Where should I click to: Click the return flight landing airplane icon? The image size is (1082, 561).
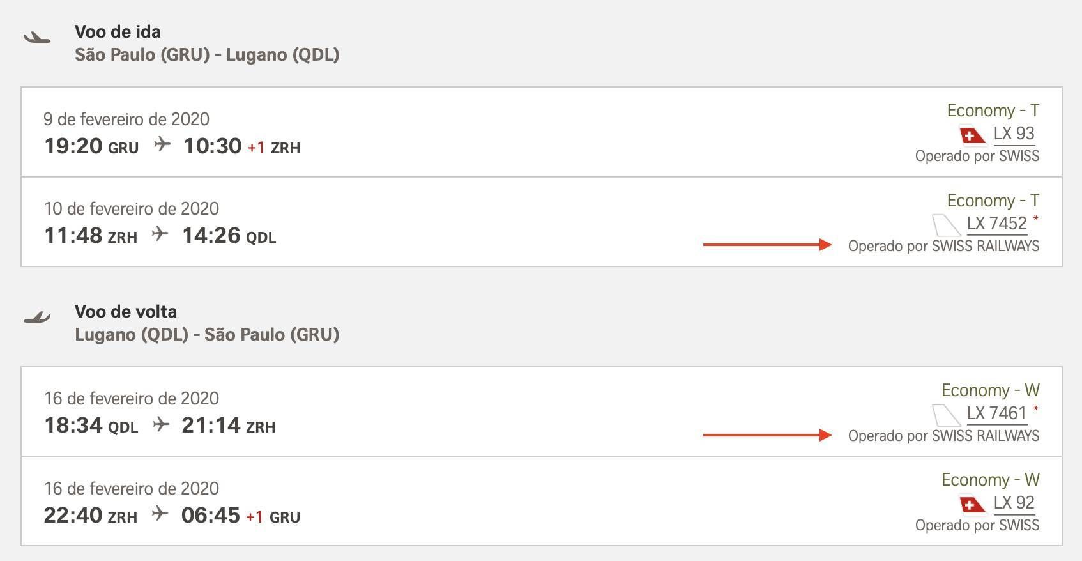point(37,318)
